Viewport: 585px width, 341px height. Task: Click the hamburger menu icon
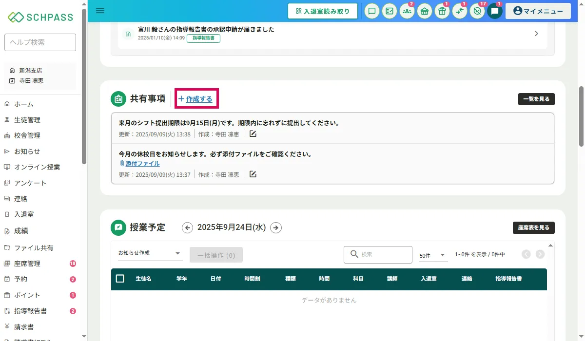point(100,11)
